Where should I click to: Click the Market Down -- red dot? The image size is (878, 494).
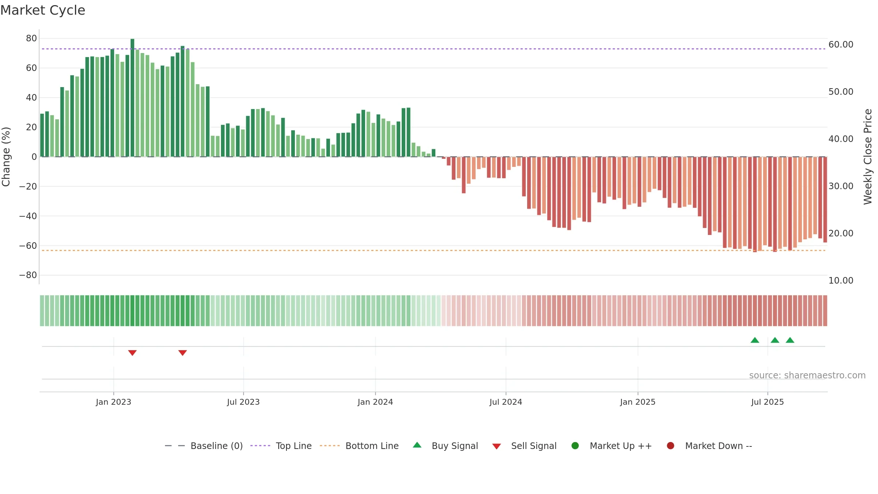(x=671, y=446)
